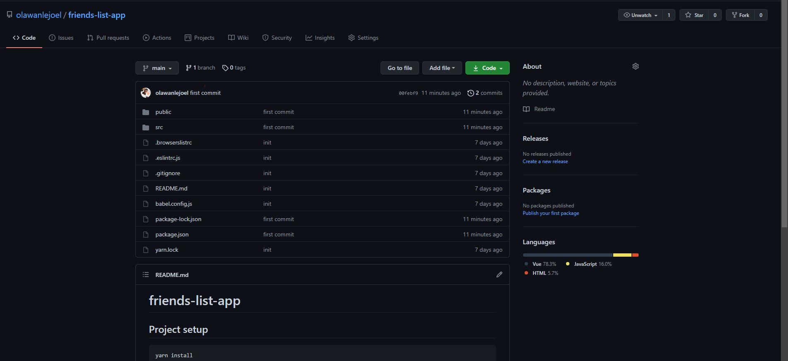The width and height of the screenshot is (788, 361).
Task: Open the Issues tab
Action: point(61,38)
